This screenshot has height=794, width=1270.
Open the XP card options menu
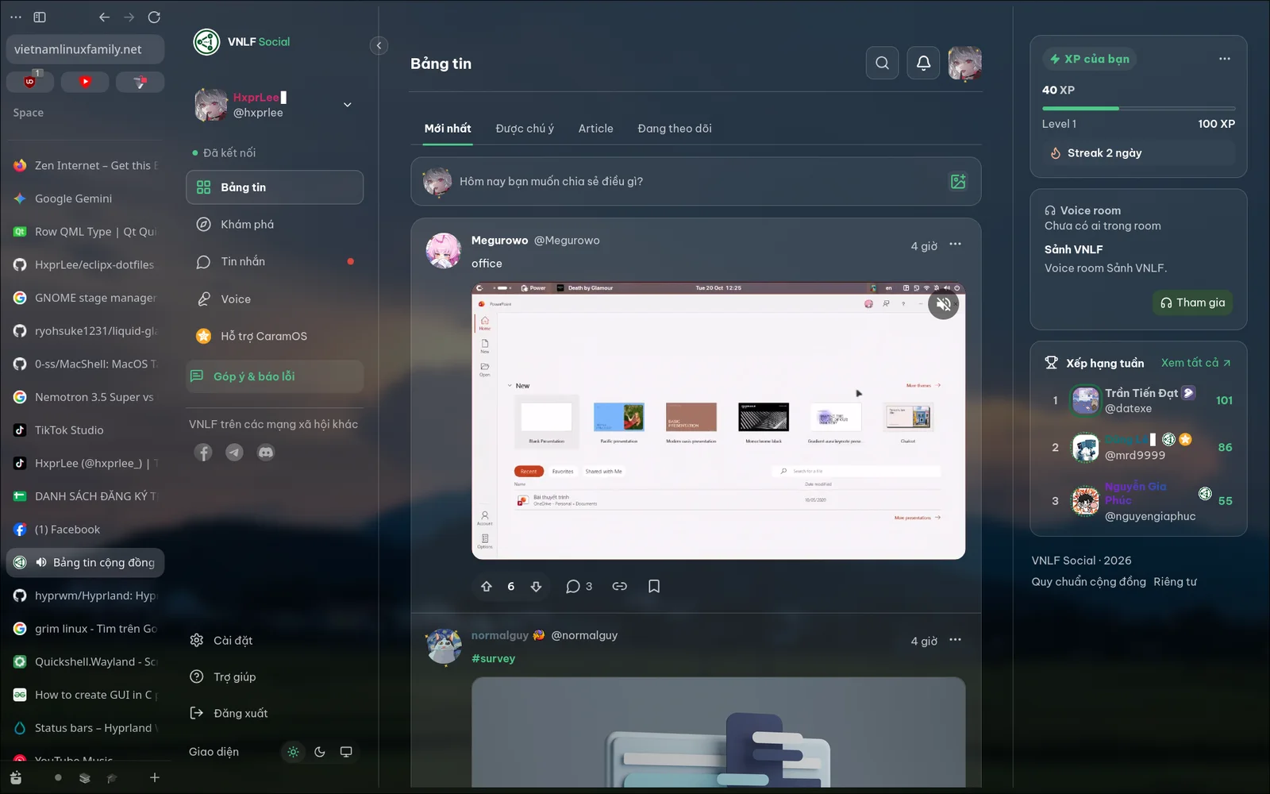click(1225, 59)
